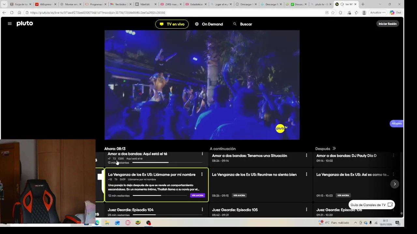Viewport: 417px width, 234px height.
Task: Switch to the Recibidos Gmail tab
Action: pos(121,4)
